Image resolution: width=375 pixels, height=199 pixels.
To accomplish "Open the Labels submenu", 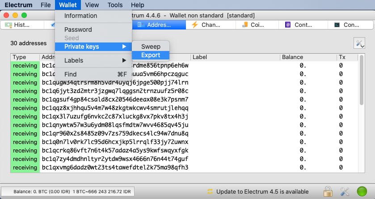I will [93, 60].
